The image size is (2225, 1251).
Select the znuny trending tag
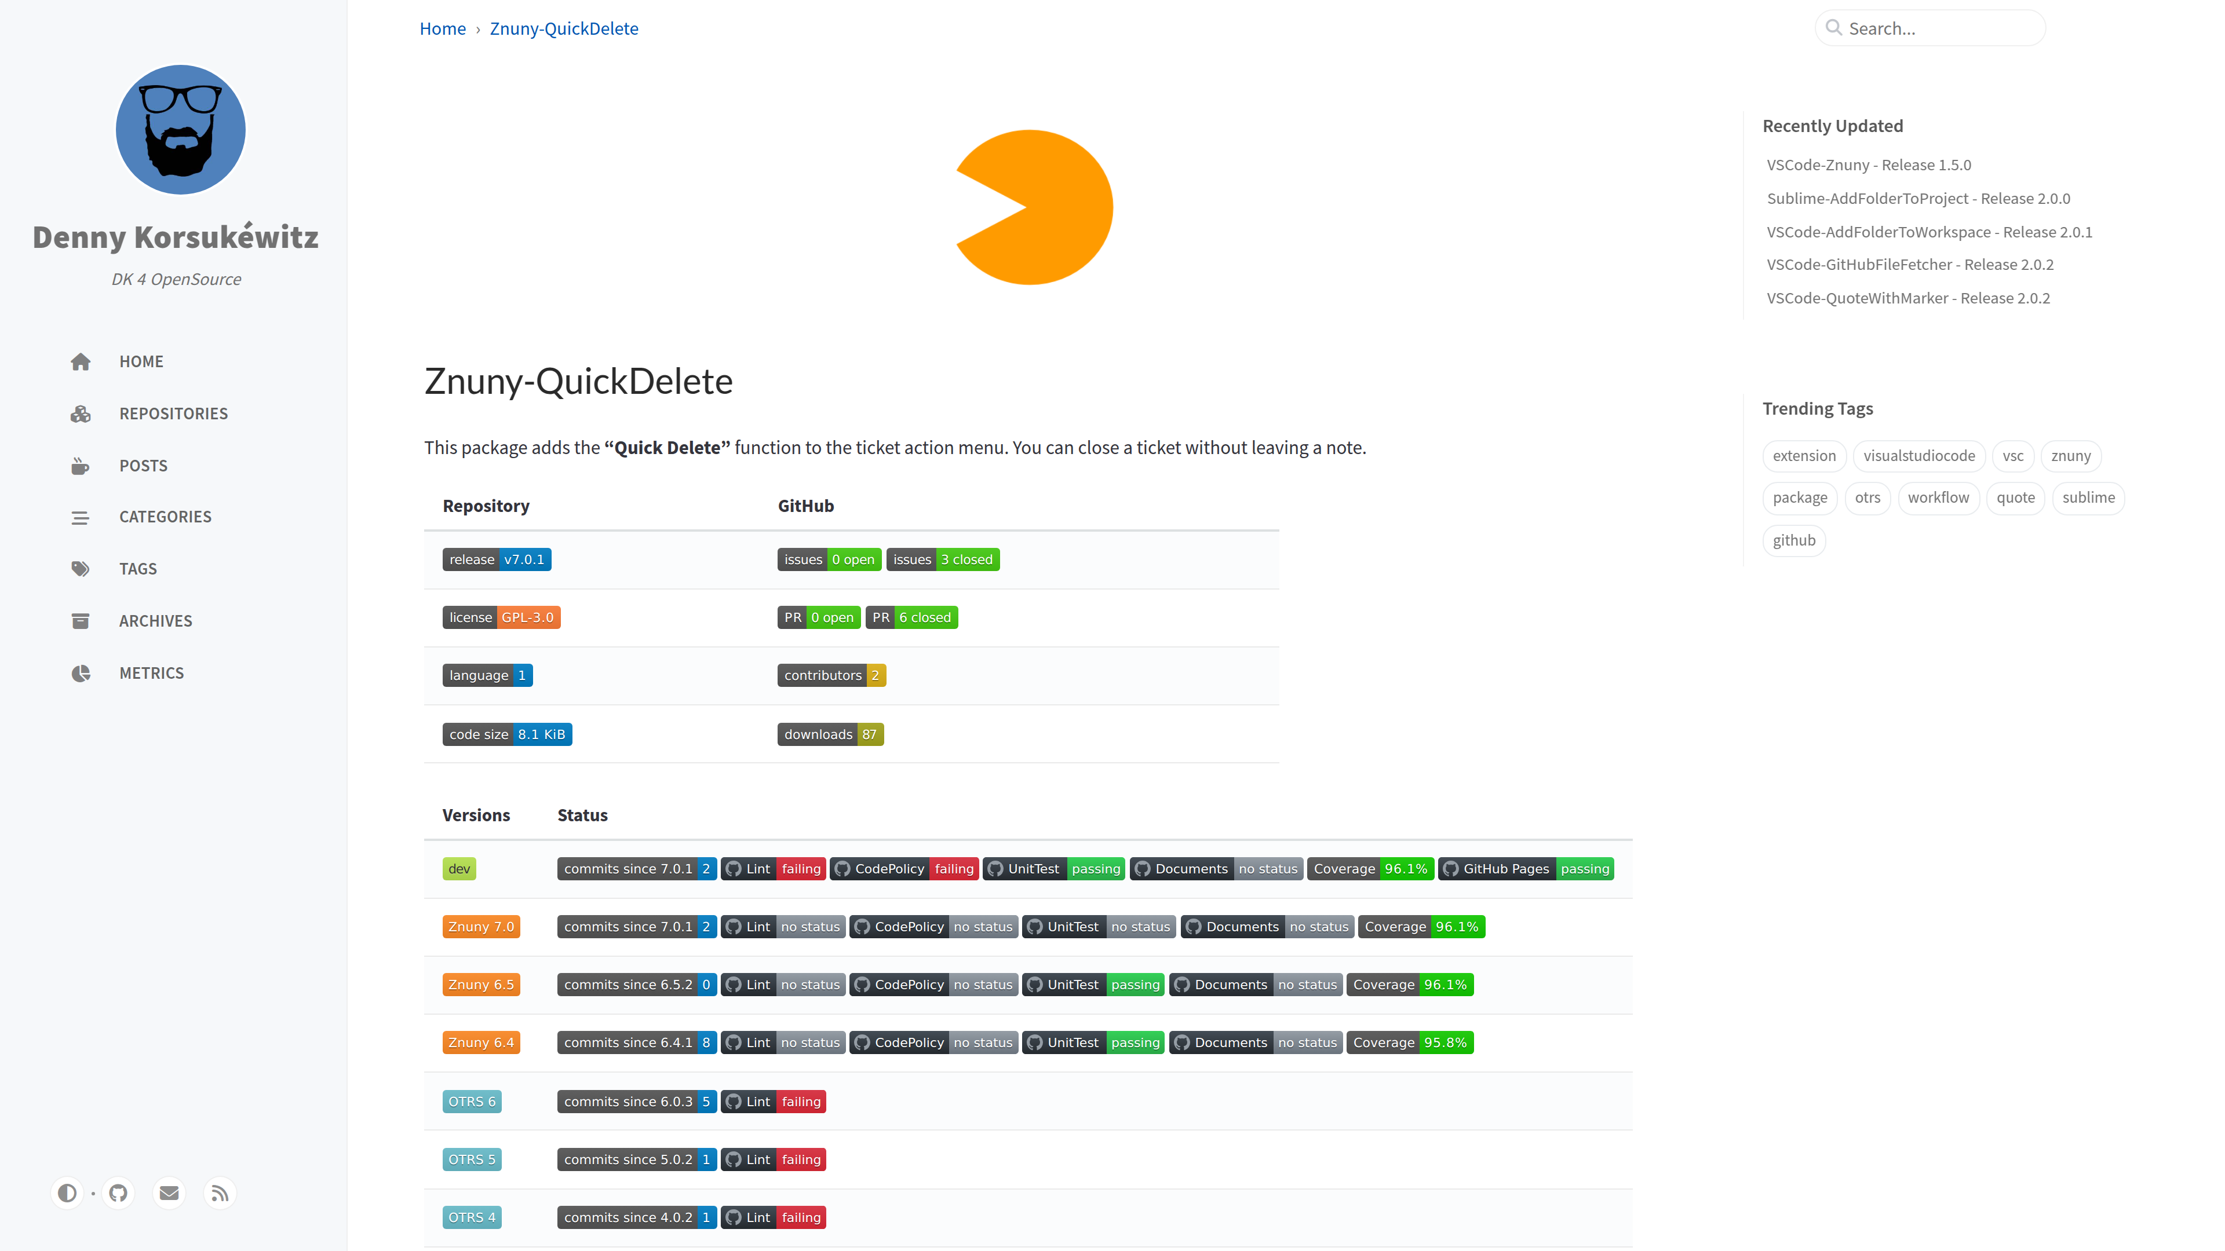tap(2070, 456)
